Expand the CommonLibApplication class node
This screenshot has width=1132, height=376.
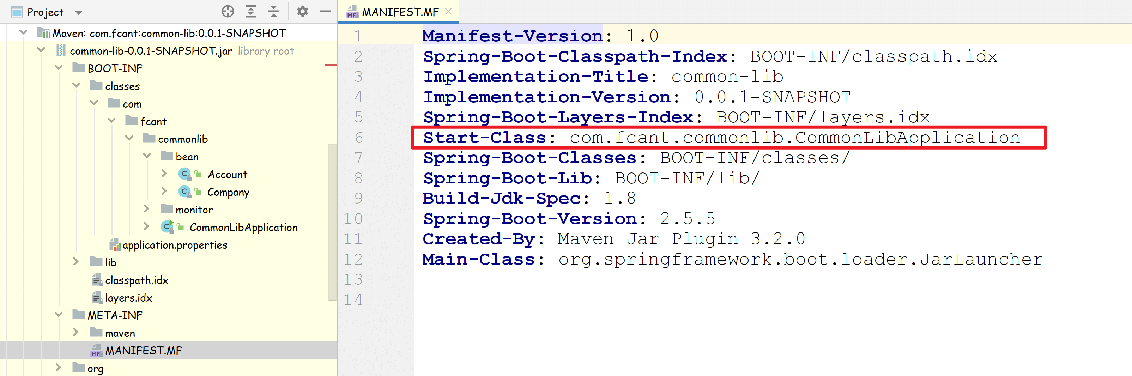pos(146,226)
